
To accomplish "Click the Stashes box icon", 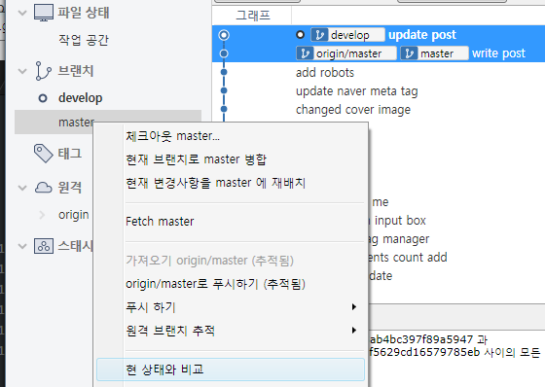I will pyautogui.click(x=44, y=246).
